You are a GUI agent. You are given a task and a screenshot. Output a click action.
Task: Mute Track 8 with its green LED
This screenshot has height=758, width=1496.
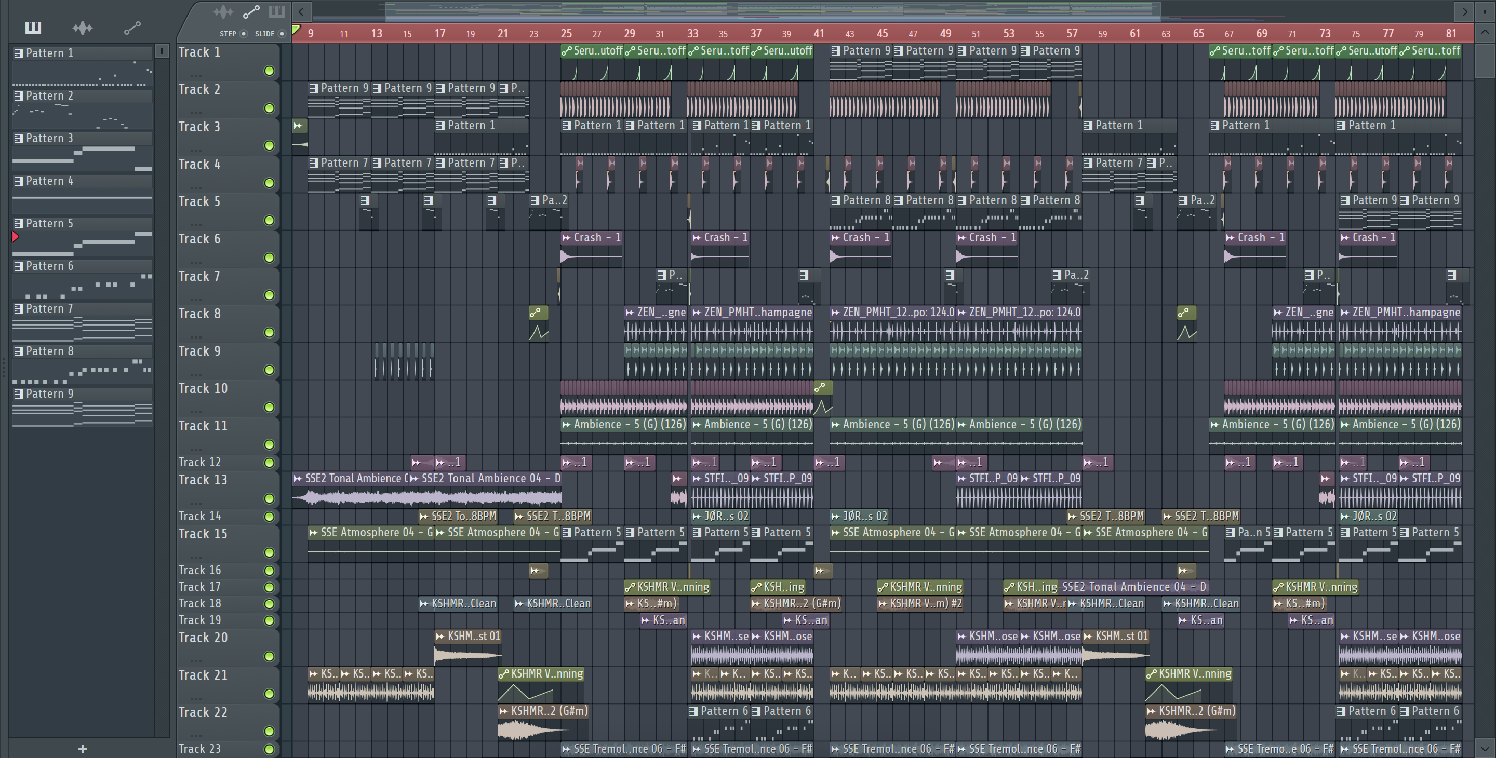(x=269, y=333)
